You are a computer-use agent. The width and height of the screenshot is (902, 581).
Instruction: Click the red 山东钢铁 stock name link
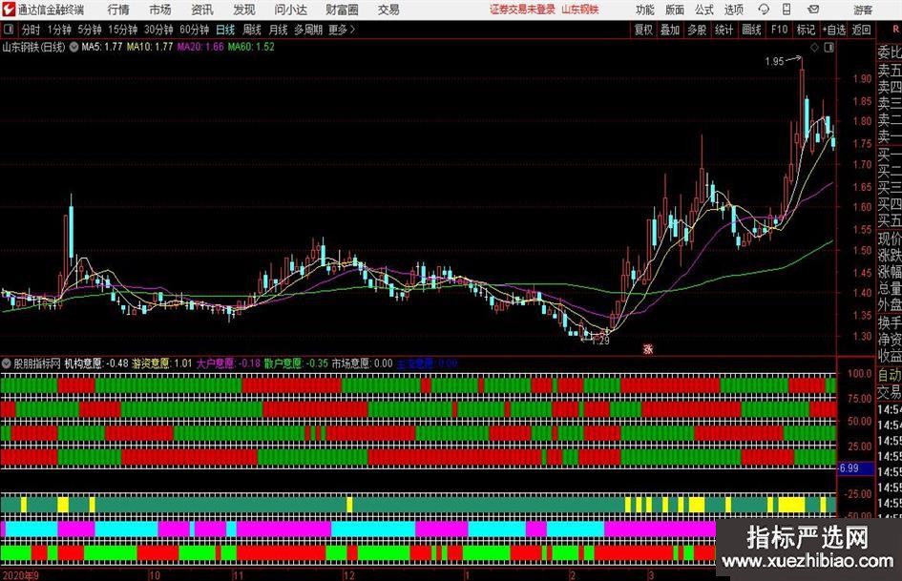(580, 10)
